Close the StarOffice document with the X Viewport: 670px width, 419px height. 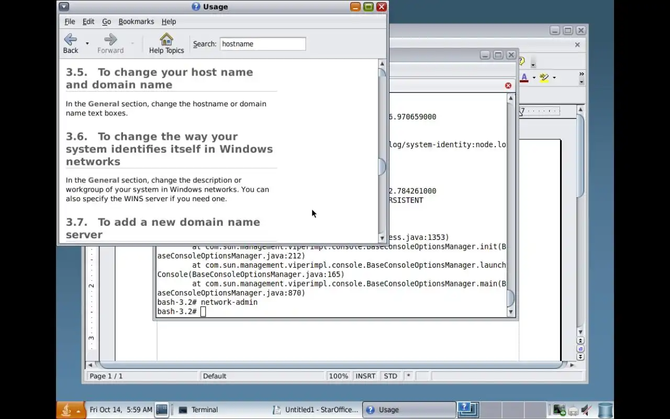(577, 45)
